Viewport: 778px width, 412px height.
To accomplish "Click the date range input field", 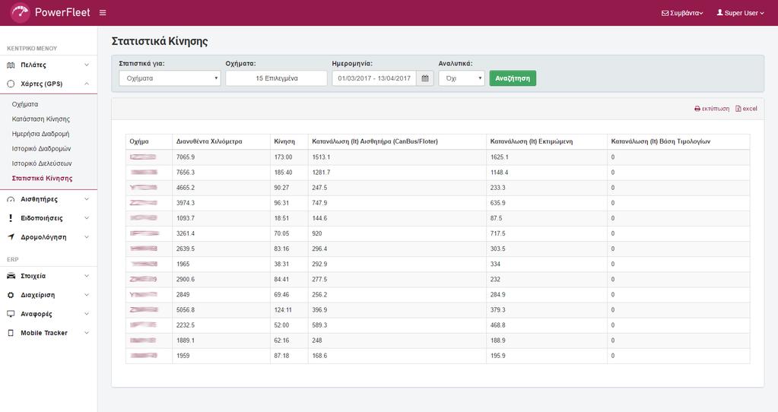I will [374, 78].
